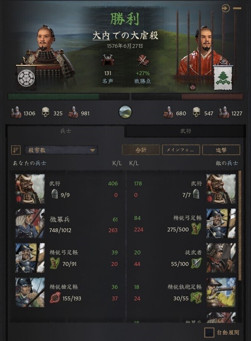The image size is (251, 341).
Task: Show the メインフェ… phase stats
Action: tap(181, 150)
